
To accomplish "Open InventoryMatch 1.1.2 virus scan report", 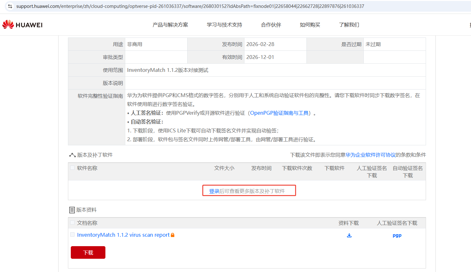I will coord(123,235).
